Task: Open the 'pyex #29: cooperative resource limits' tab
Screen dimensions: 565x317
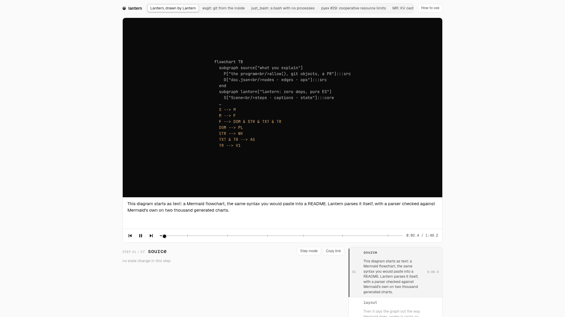Action: [x=353, y=8]
